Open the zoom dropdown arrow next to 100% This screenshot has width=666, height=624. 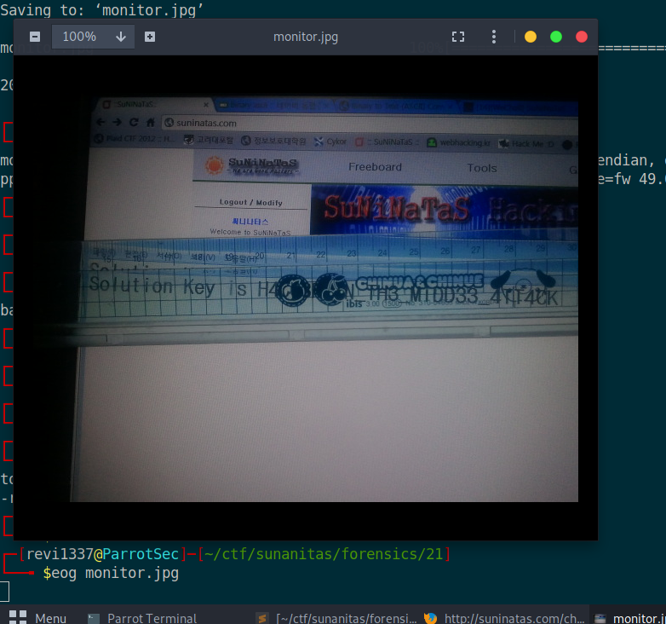[x=121, y=37]
